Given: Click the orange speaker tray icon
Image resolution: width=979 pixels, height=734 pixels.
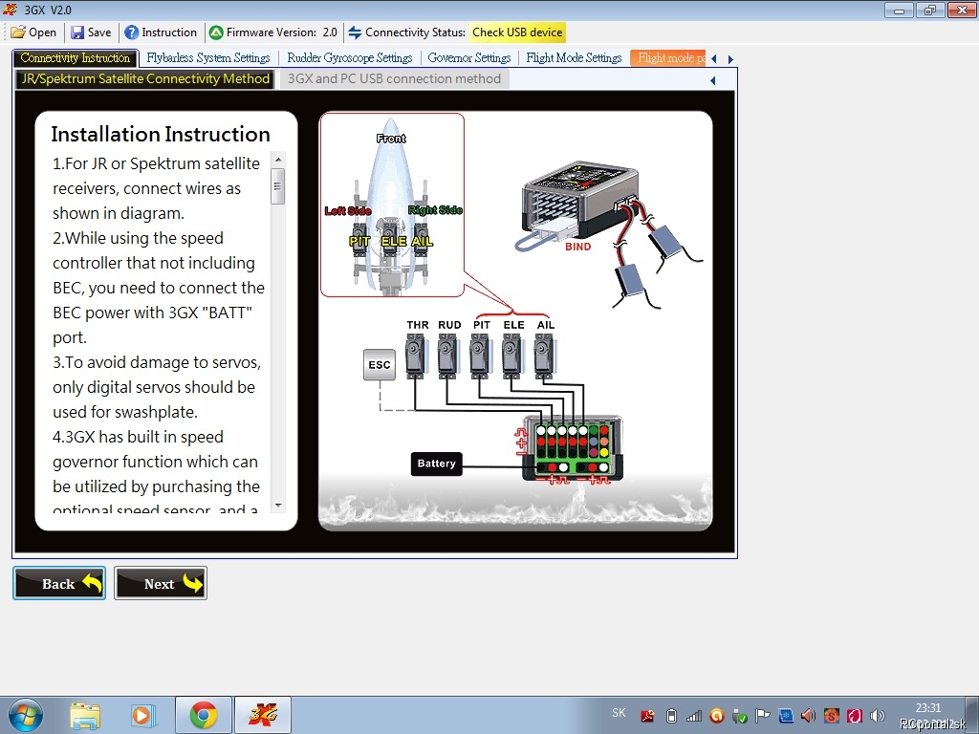Looking at the screenshot, I should [809, 716].
